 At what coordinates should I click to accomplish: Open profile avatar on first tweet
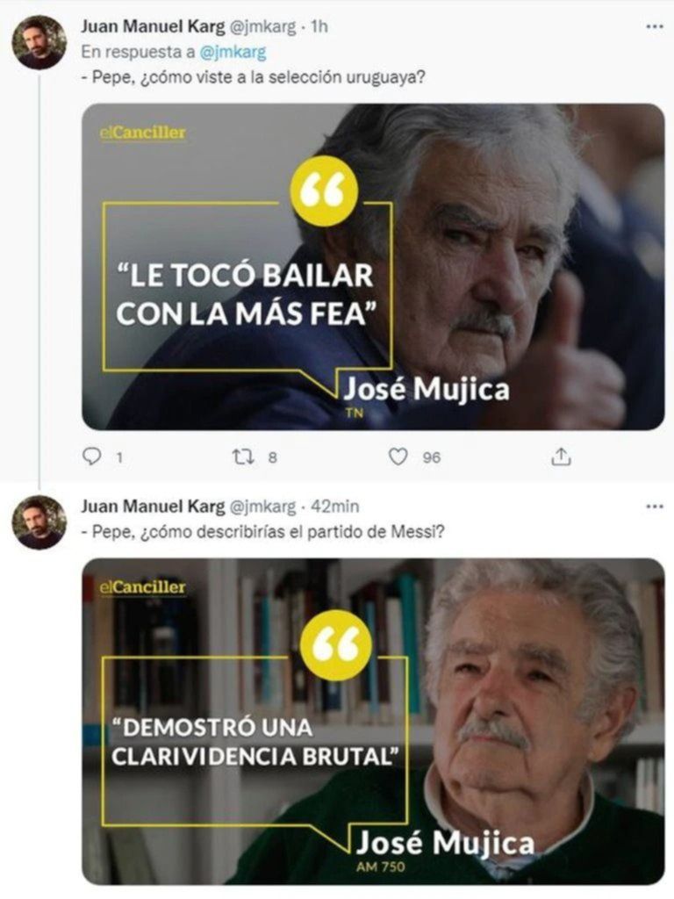point(39,42)
